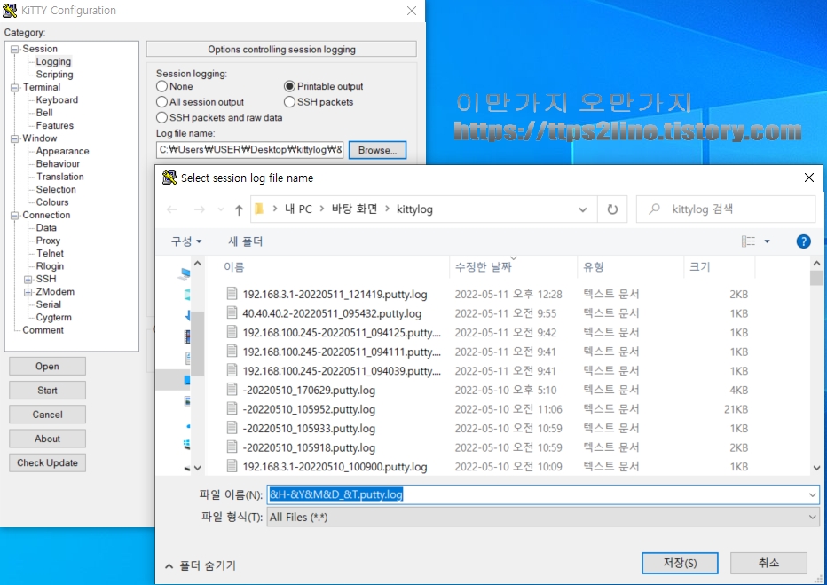Open the Telnet category in tree

tap(50, 254)
